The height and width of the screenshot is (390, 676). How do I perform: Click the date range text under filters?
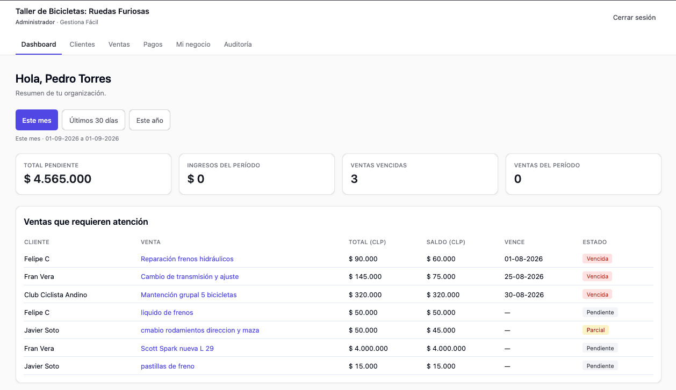point(67,138)
